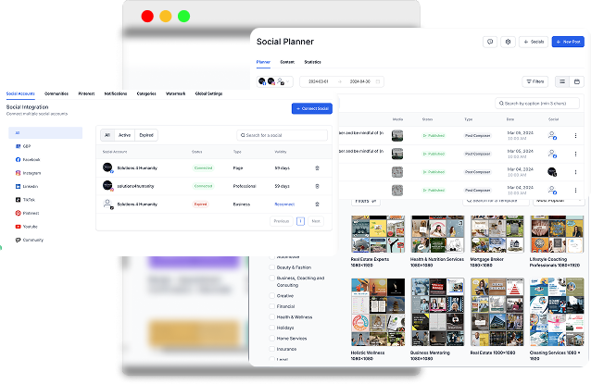The image size is (591, 384).
Task: Switch to the Communities tab
Action: click(57, 93)
